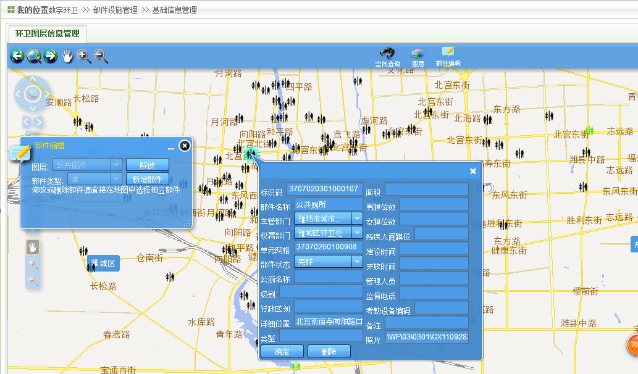The width and height of the screenshot is (638, 374).
Task: Click the highlighted toilet marker on map
Action: pos(250,154)
